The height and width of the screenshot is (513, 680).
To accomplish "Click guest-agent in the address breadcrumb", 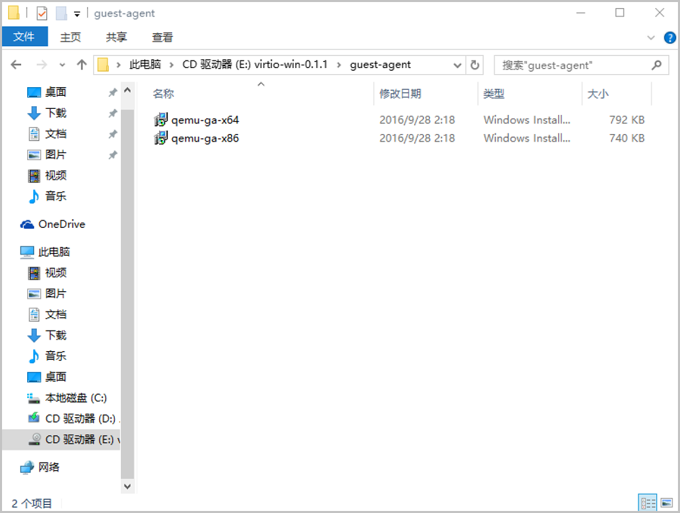I will [380, 65].
